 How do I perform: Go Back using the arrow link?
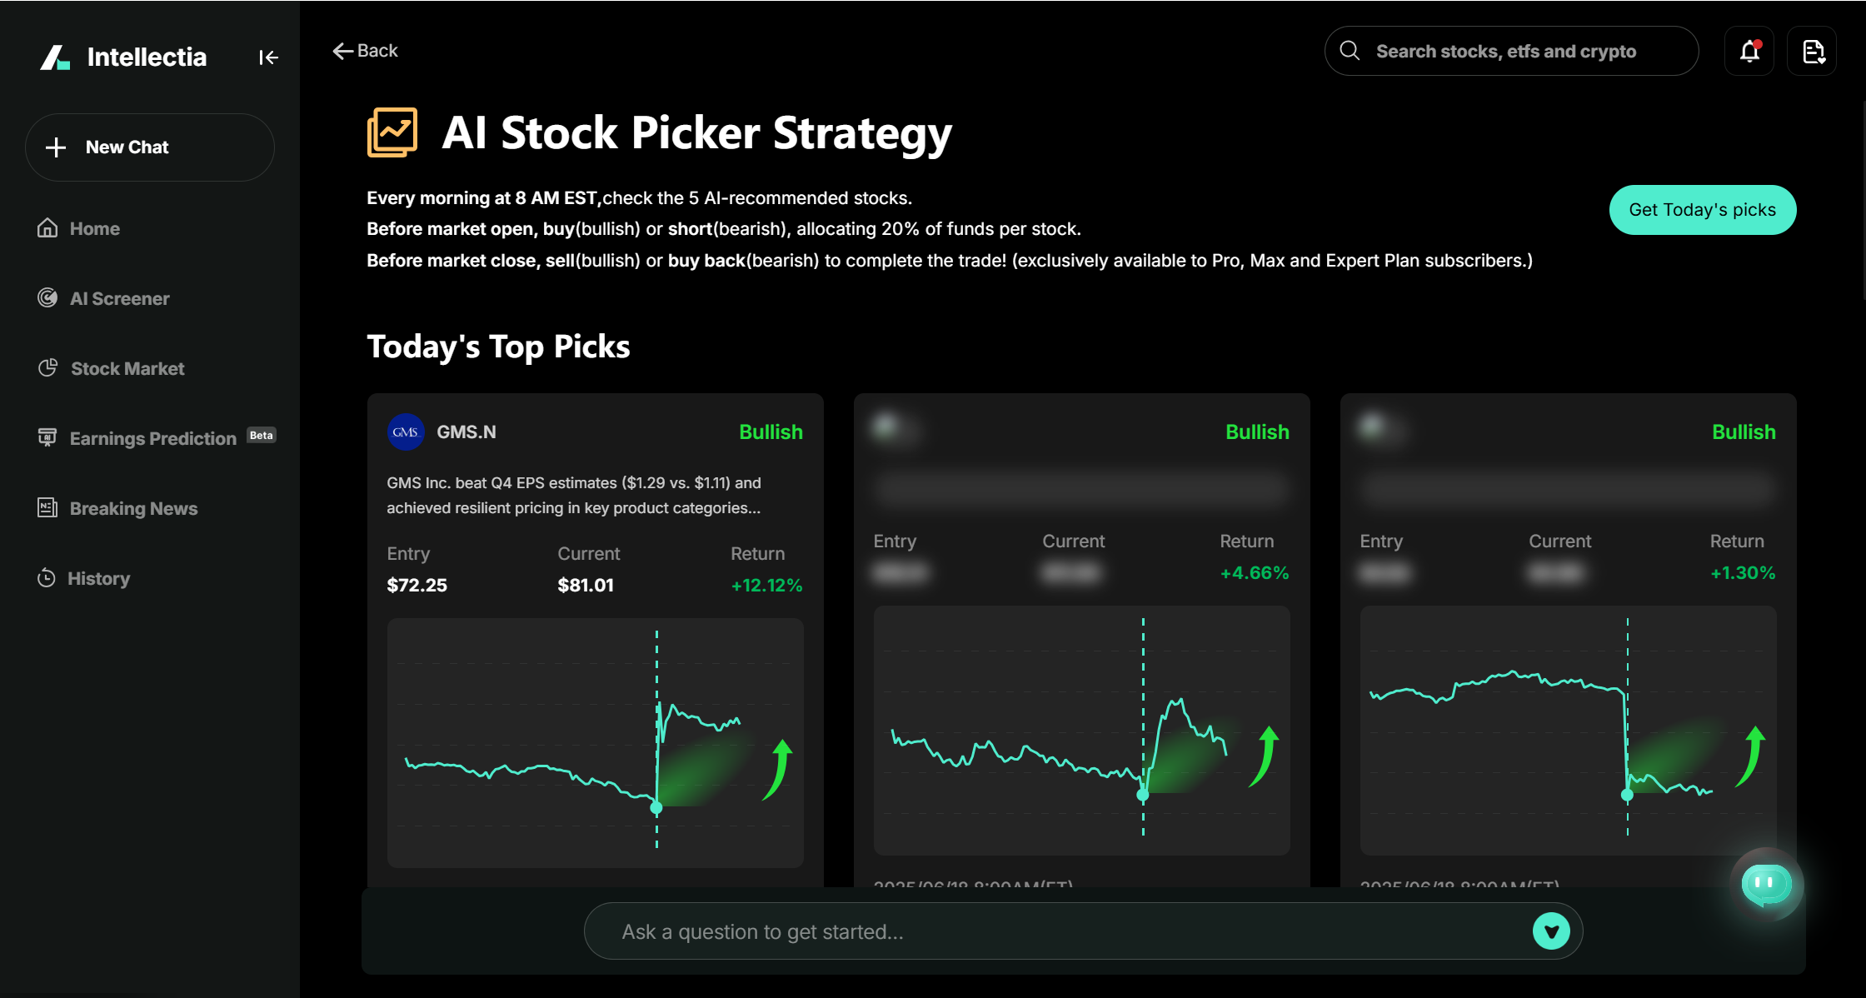(x=364, y=50)
